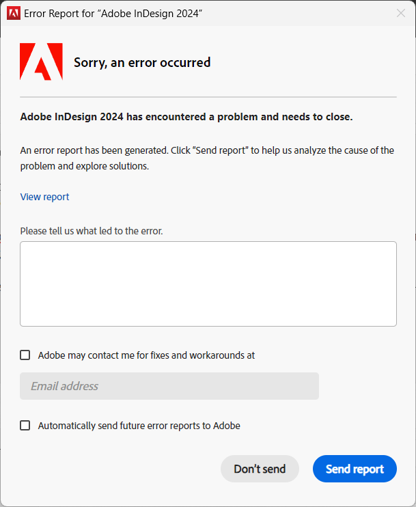Click the small Adobe icon in title bar
This screenshot has width=416, height=507.
click(14, 13)
